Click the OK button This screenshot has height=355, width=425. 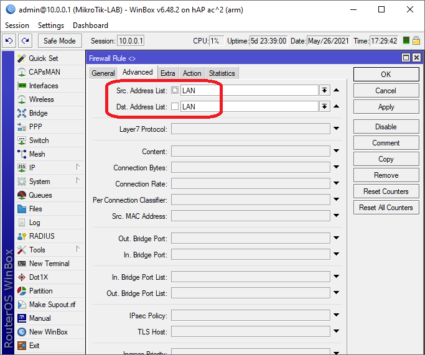386,75
